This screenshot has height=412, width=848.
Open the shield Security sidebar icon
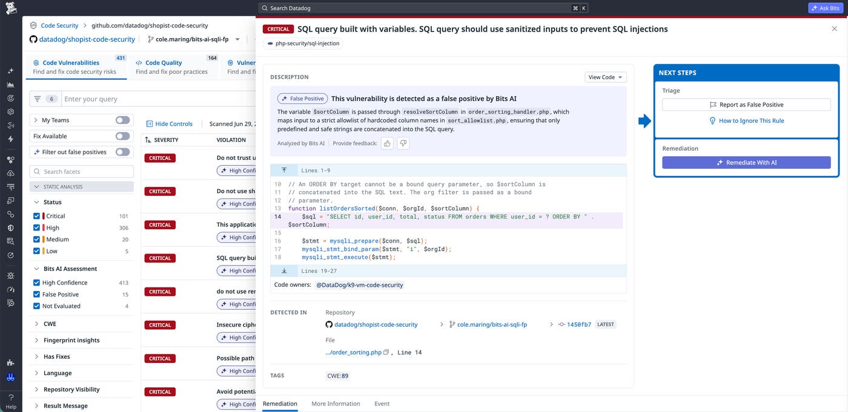pyautogui.click(x=11, y=228)
